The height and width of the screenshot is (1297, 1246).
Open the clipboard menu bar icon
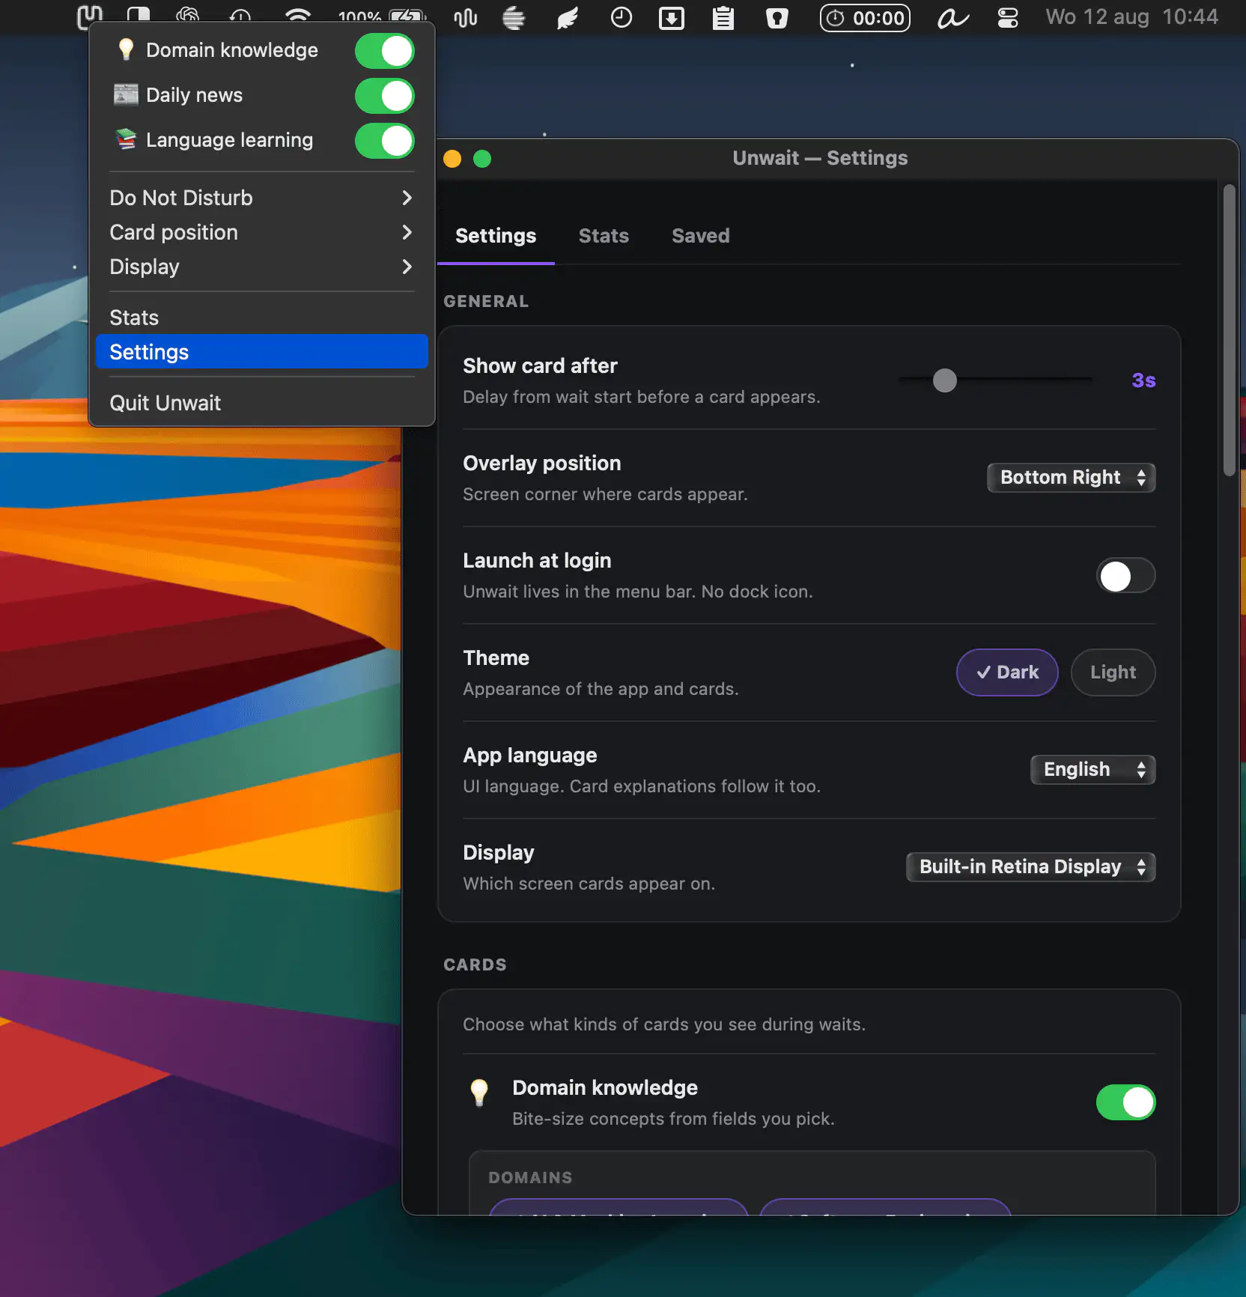pyautogui.click(x=723, y=17)
